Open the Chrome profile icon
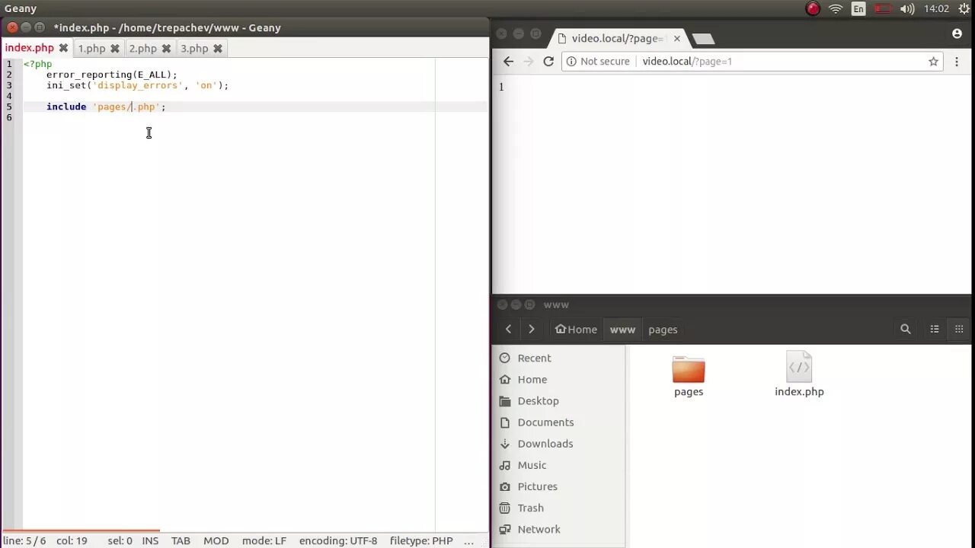The image size is (975, 548). coord(957,33)
